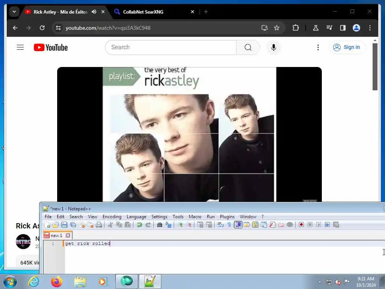Screen dimensions: 385x289
Task: Bookmark this page with the star icon
Action: (x=277, y=28)
